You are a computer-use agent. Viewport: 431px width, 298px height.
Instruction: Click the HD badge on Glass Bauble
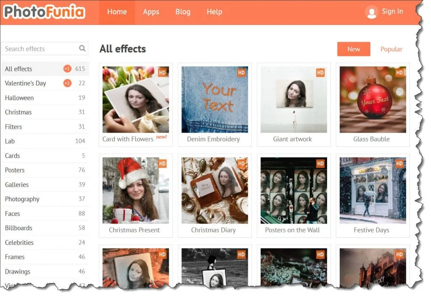click(399, 72)
